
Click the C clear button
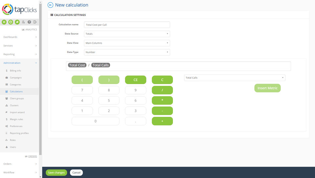tap(162, 80)
